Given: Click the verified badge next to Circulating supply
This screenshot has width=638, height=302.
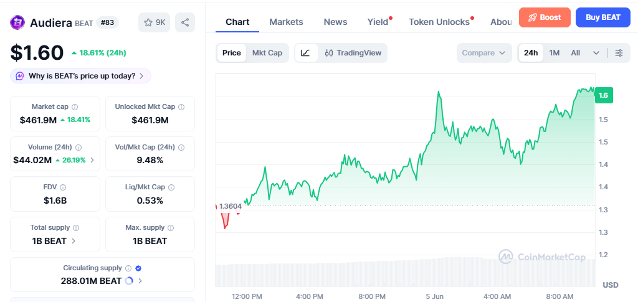Looking at the screenshot, I should [x=138, y=268].
